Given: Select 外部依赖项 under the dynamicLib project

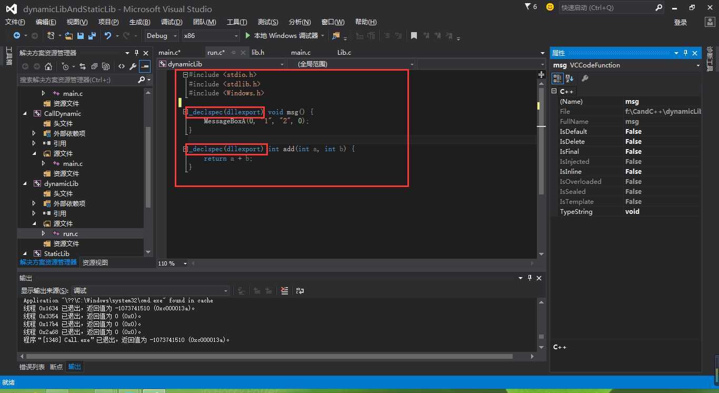Looking at the screenshot, I should coord(69,203).
